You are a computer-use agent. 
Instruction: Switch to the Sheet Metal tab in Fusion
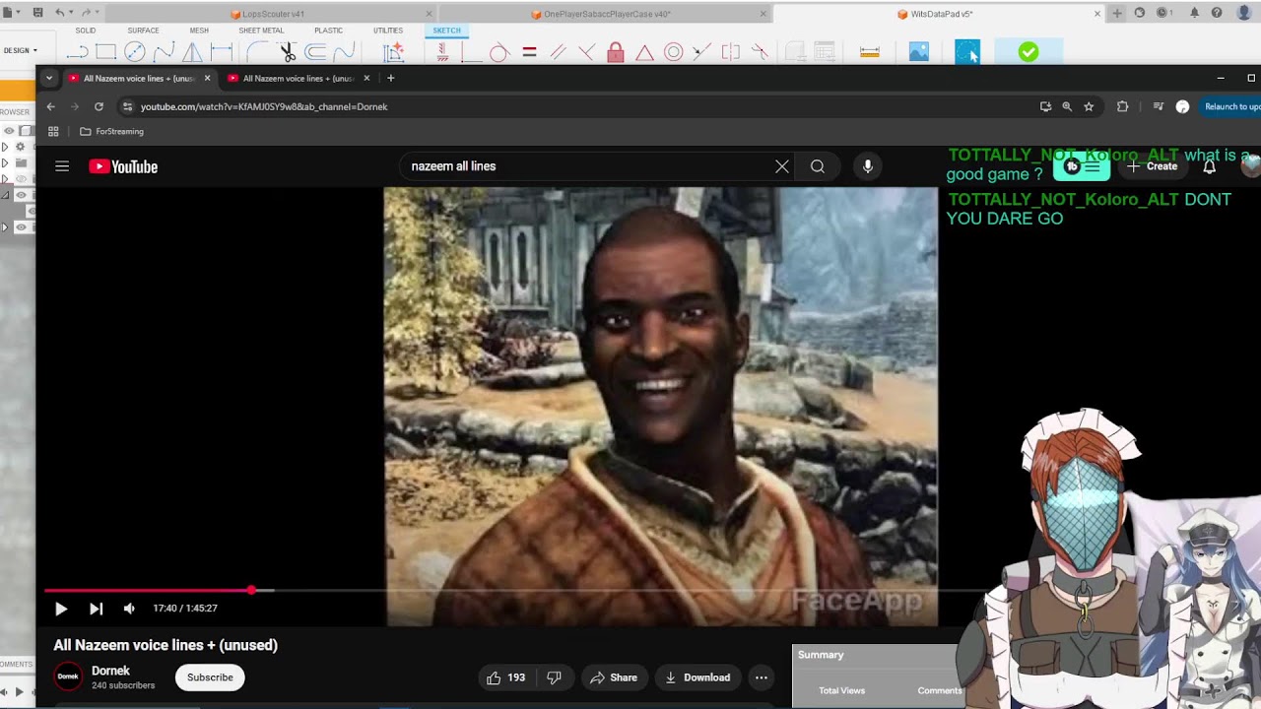[261, 31]
